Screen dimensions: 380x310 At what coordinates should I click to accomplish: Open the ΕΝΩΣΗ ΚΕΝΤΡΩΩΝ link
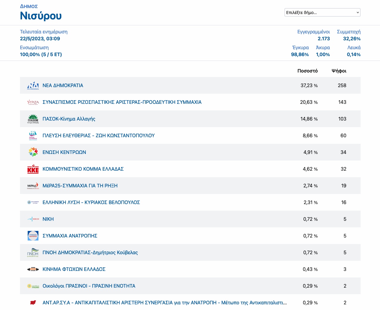[64, 152]
